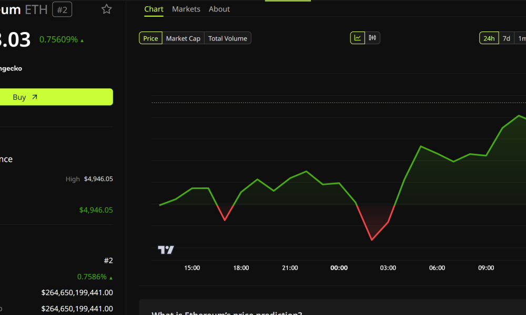The image size is (526, 315).
Task: Select the Total Volume chart metric
Action: click(x=227, y=38)
